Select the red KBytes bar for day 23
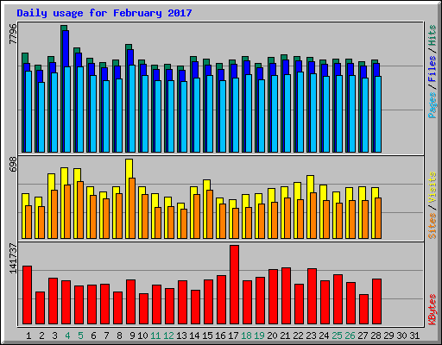Screen dimensions: 442x345 pos(312,297)
